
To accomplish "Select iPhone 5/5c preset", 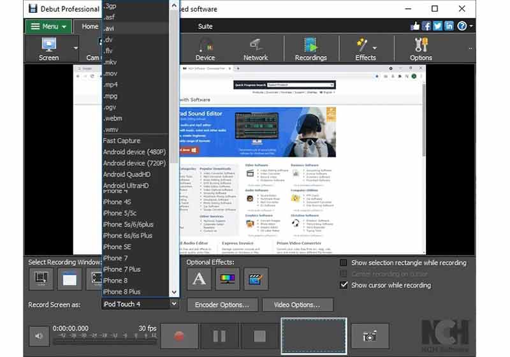I will click(x=136, y=214).
